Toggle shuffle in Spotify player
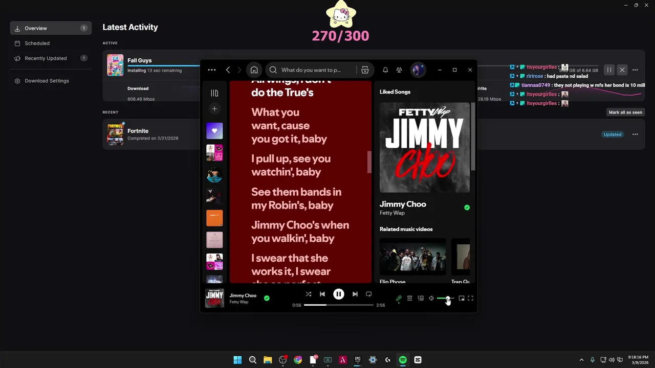 click(308, 294)
